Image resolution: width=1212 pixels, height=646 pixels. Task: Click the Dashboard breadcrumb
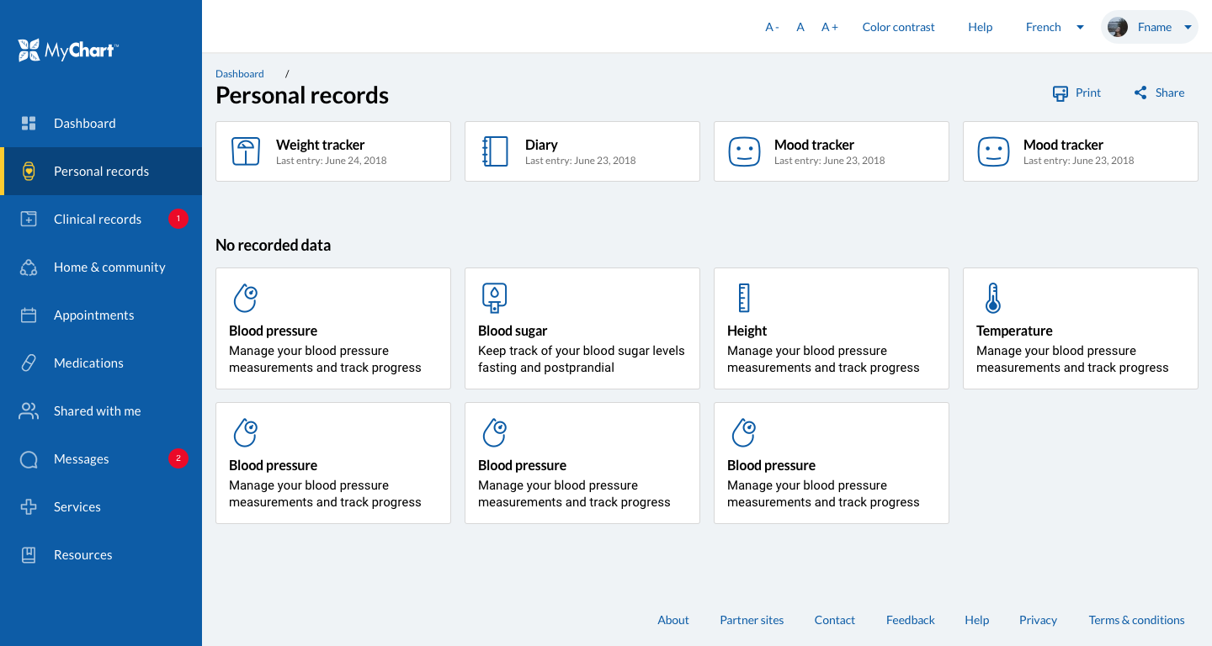tap(239, 73)
